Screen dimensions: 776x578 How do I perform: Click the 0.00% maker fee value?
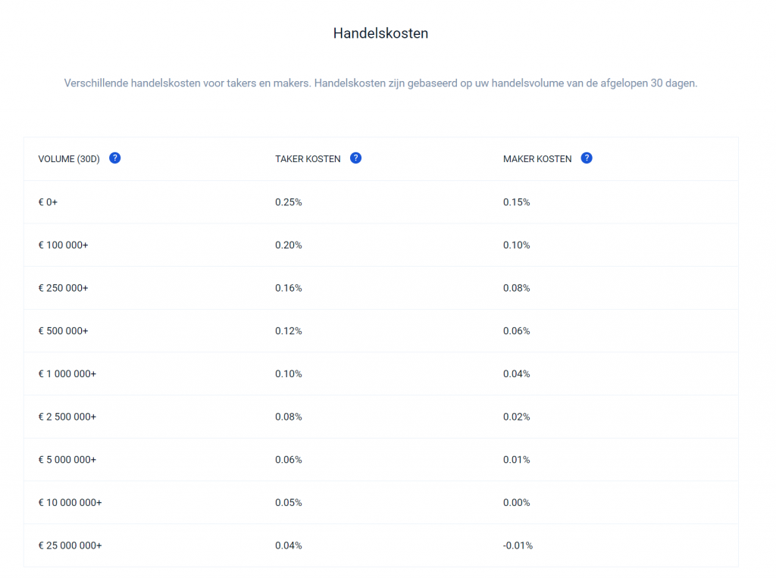coord(517,503)
